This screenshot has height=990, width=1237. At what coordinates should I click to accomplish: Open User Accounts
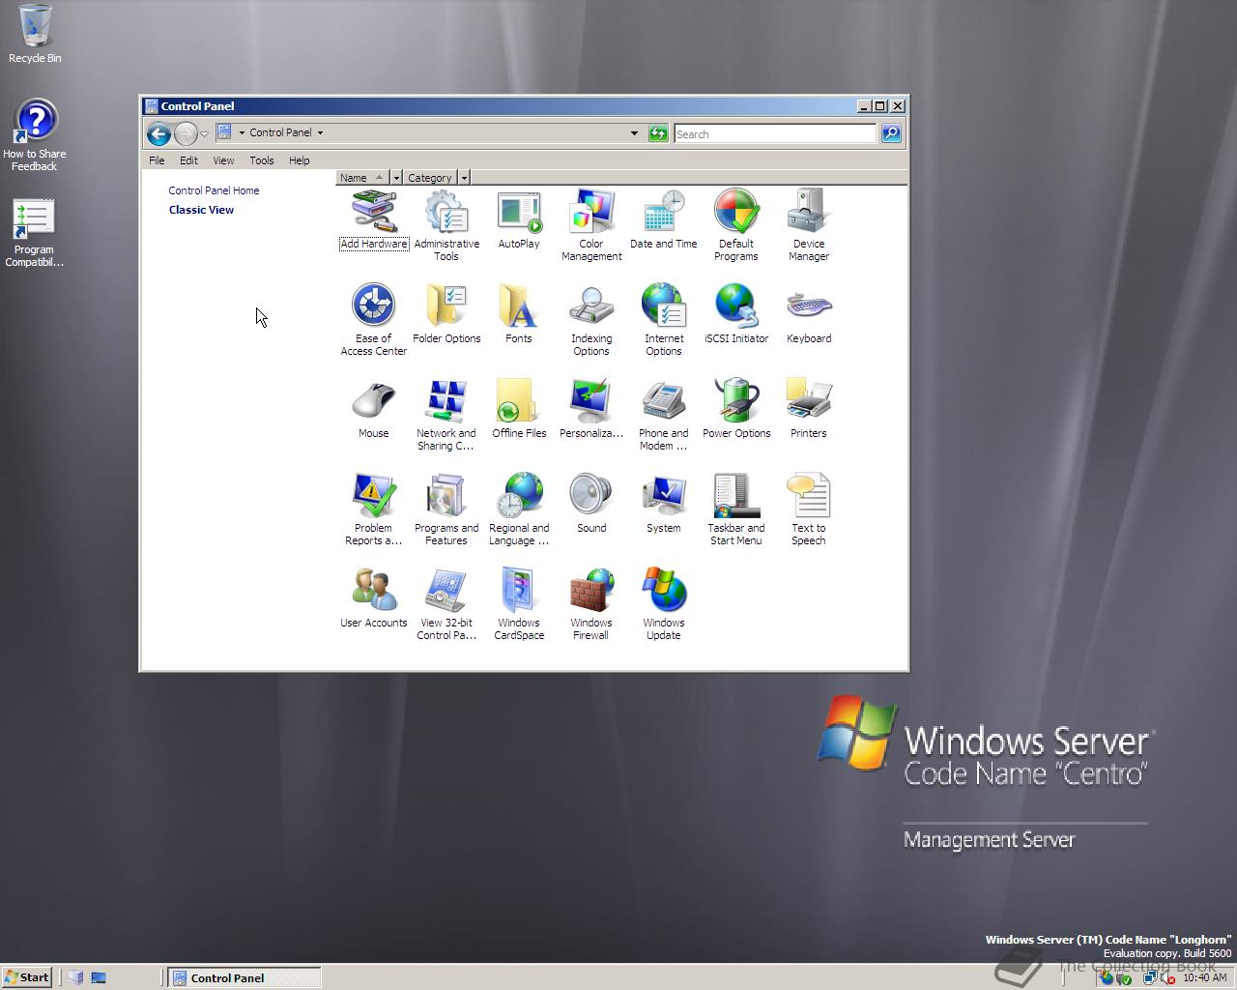point(374,599)
